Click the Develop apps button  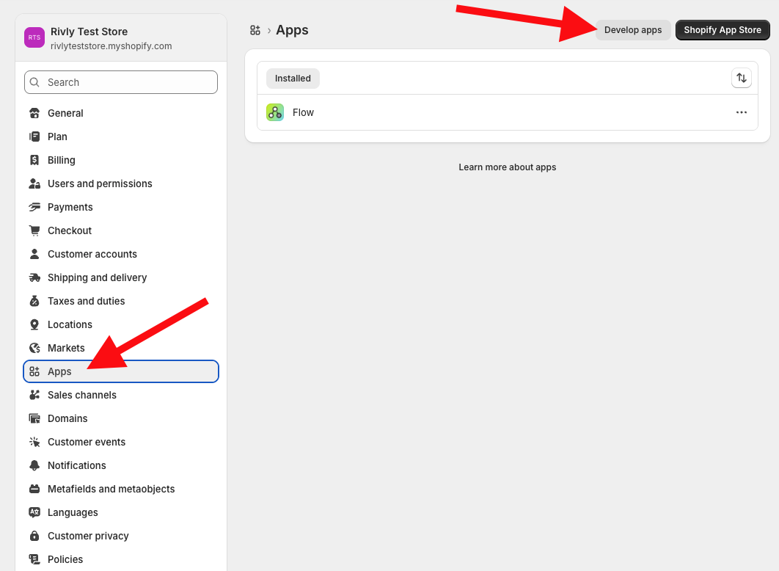pyautogui.click(x=632, y=30)
